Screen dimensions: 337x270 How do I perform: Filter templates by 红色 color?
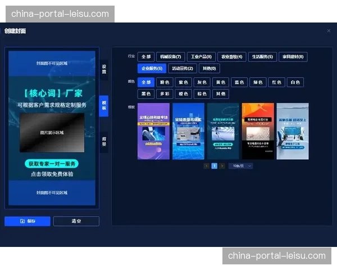276,82
